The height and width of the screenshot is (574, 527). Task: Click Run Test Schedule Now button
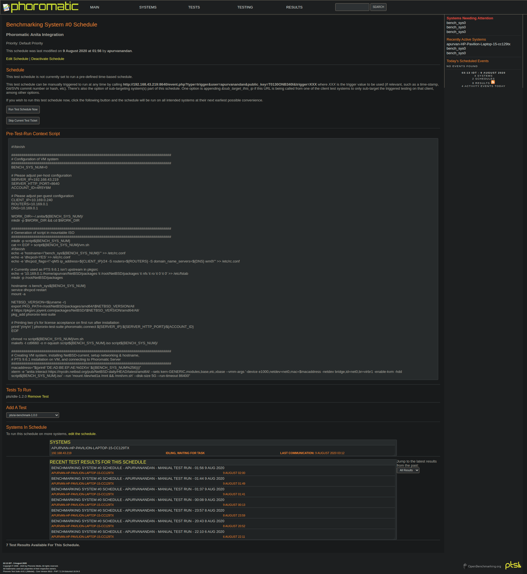(x=23, y=110)
